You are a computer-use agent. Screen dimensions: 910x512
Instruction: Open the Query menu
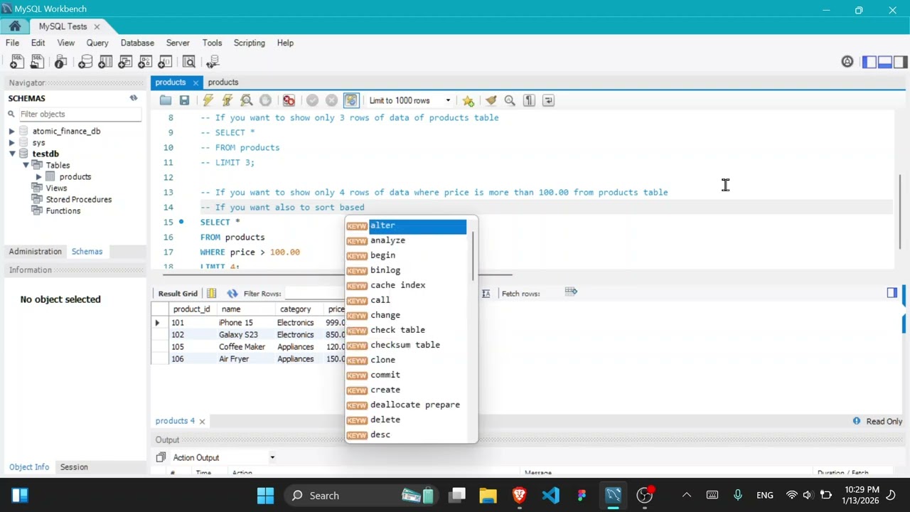[97, 43]
